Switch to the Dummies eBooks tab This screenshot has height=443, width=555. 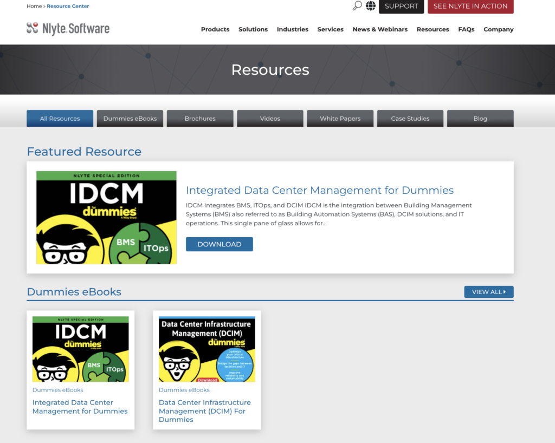tap(130, 119)
